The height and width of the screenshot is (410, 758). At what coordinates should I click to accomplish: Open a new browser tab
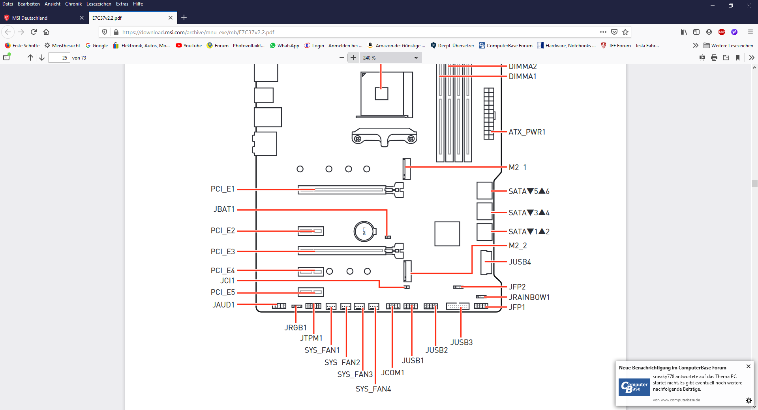184,17
